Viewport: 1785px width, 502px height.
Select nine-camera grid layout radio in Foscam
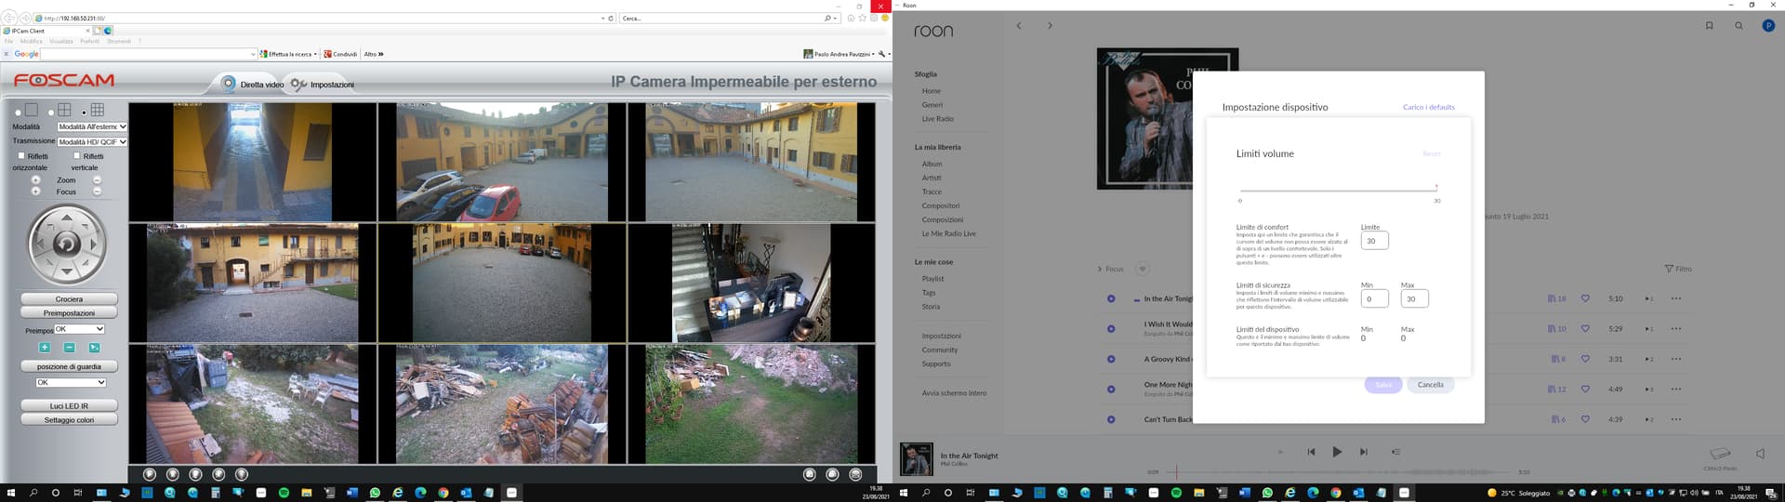(84, 112)
